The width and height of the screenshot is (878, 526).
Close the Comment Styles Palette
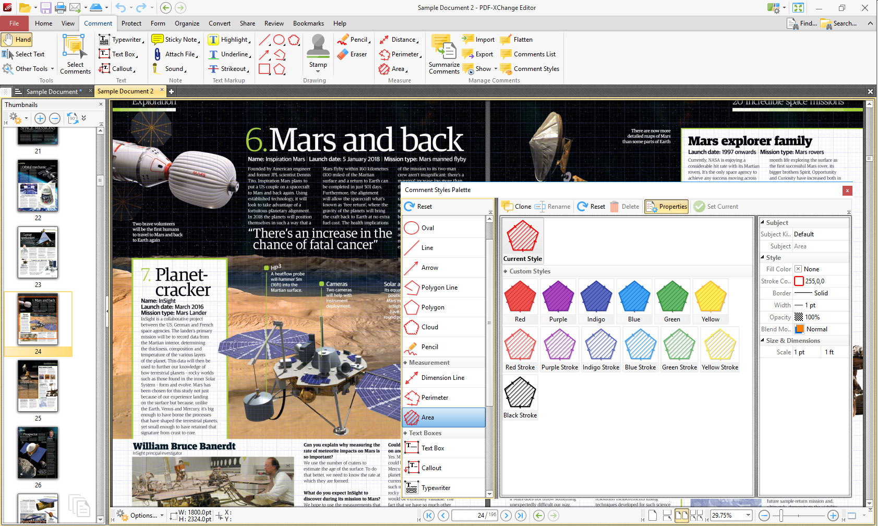847,190
